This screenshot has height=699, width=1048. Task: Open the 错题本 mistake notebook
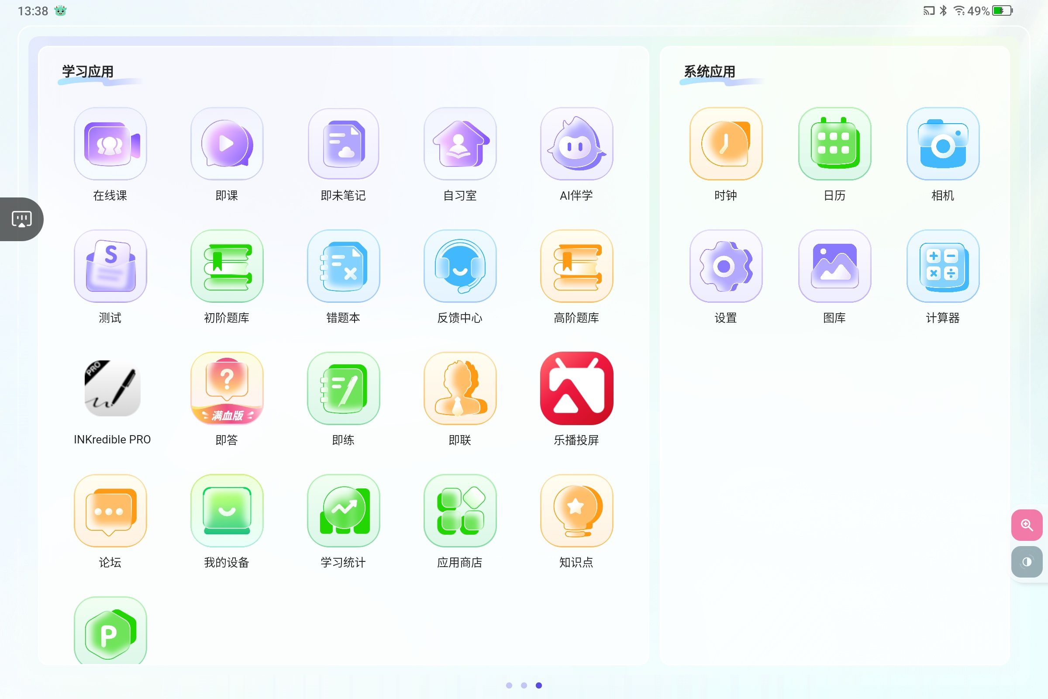(x=343, y=266)
